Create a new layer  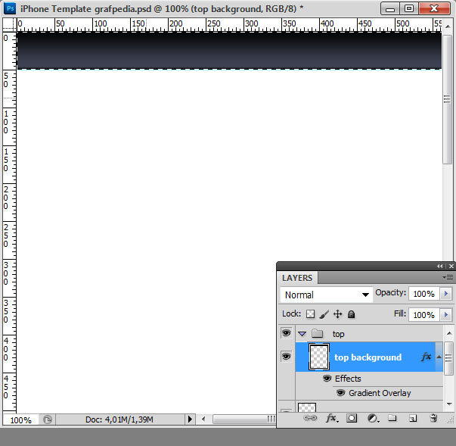pos(413,419)
